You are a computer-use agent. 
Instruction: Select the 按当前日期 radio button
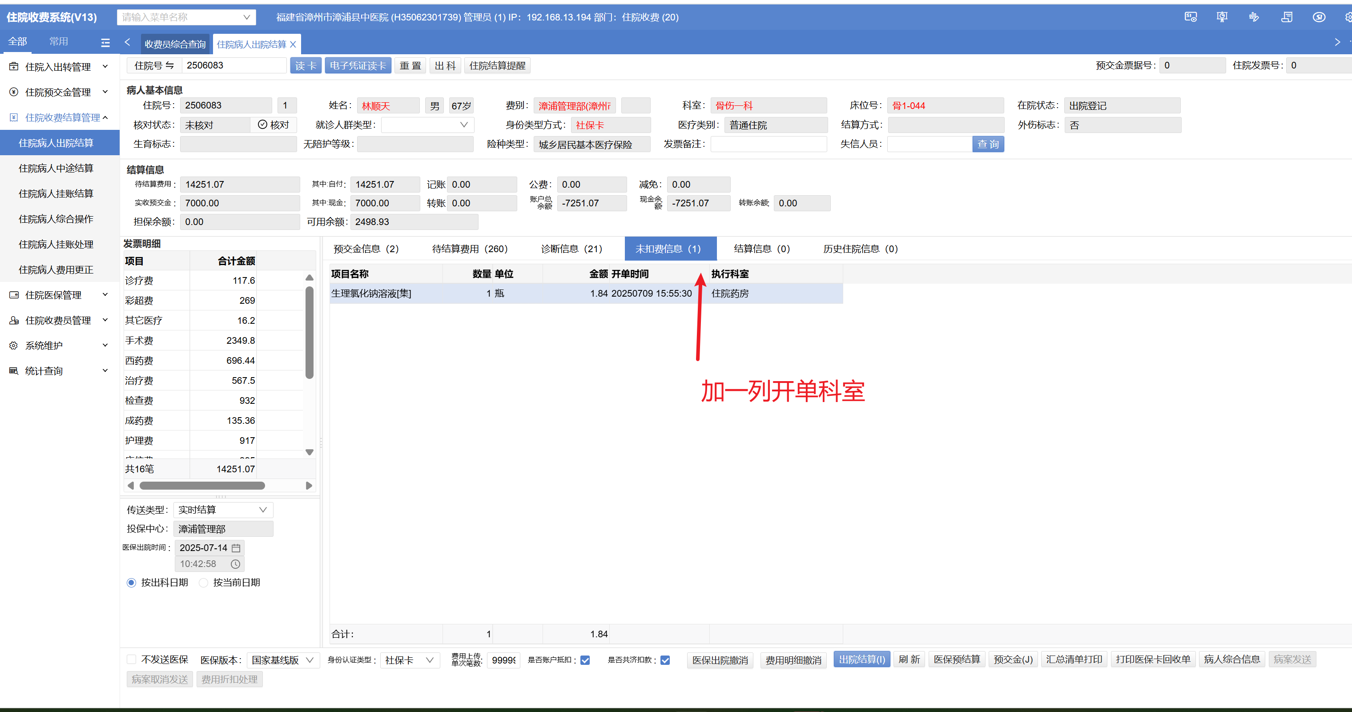point(204,583)
